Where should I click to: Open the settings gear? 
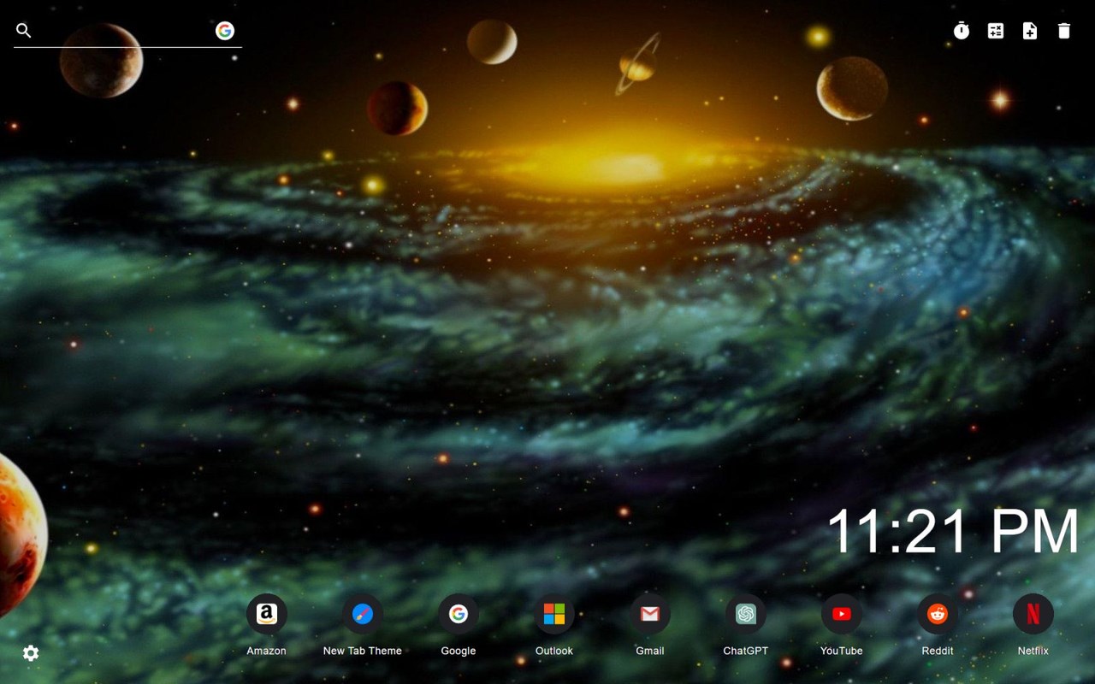click(31, 653)
